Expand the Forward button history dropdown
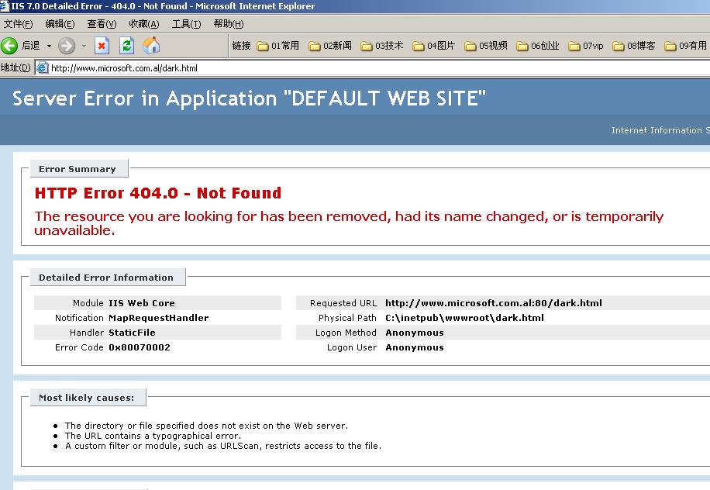The height and width of the screenshot is (490, 710). [84, 46]
